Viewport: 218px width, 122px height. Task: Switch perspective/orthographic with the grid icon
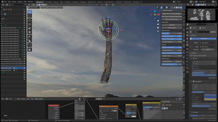(x=158, y=31)
